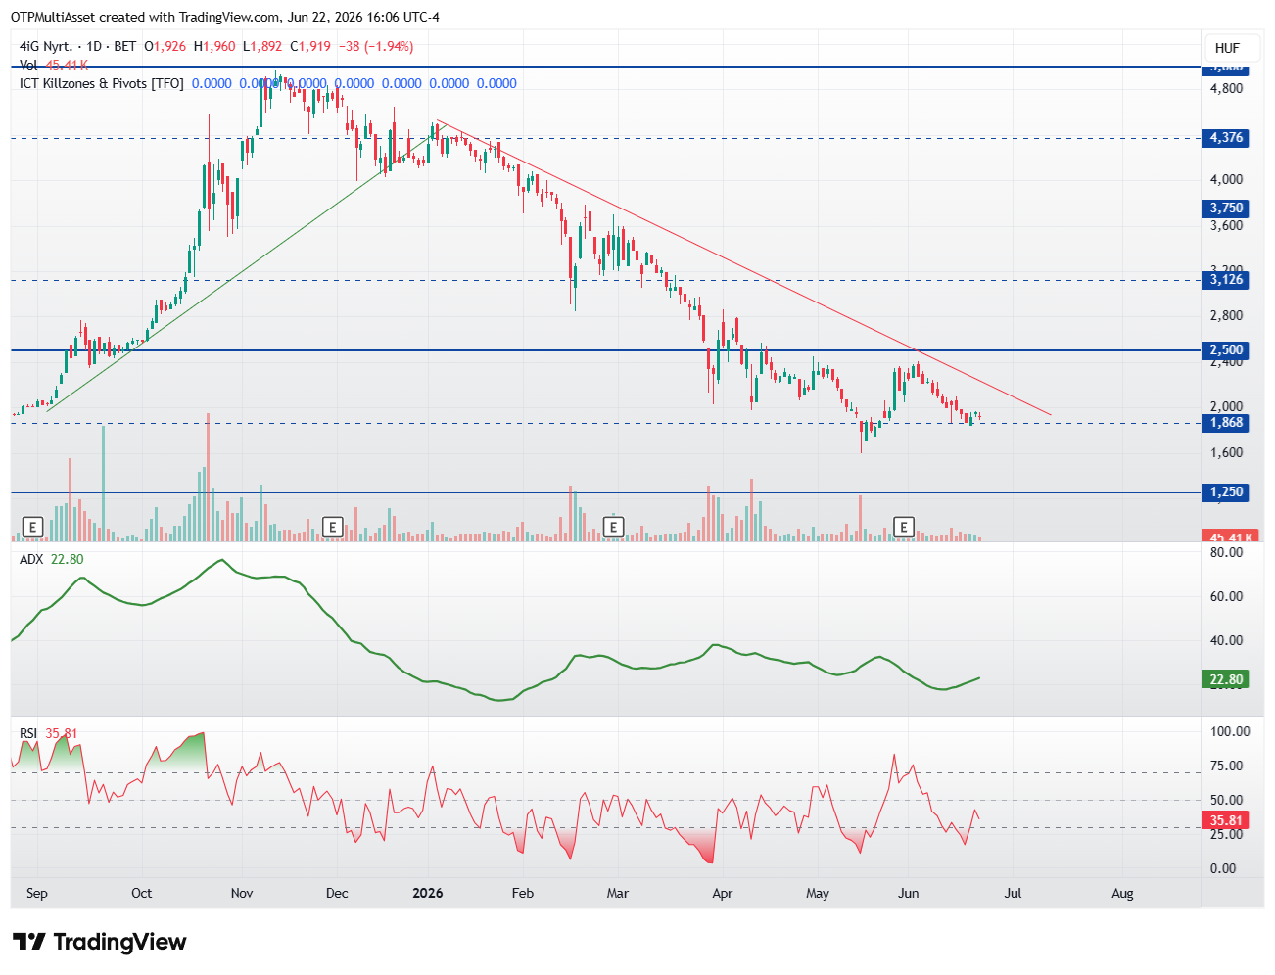Click the green ADX 22.80 value tag
Screen dimensions: 1275x975
[1226, 679]
